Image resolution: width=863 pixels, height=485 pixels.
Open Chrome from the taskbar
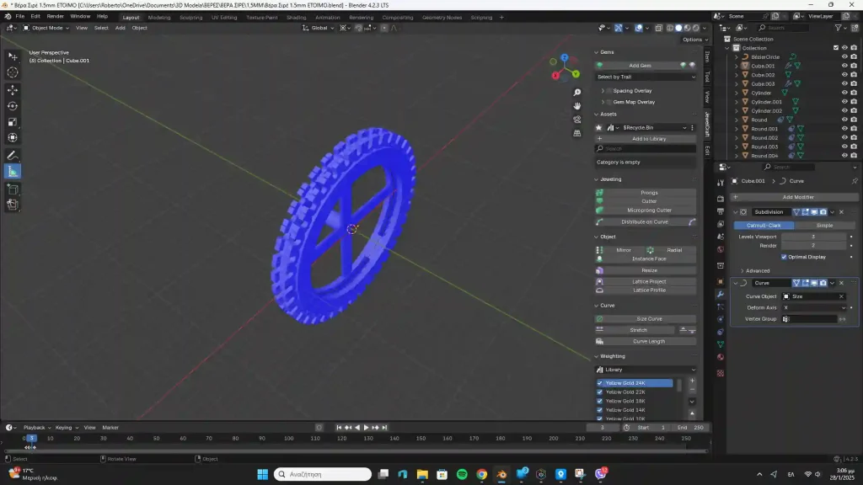click(481, 474)
